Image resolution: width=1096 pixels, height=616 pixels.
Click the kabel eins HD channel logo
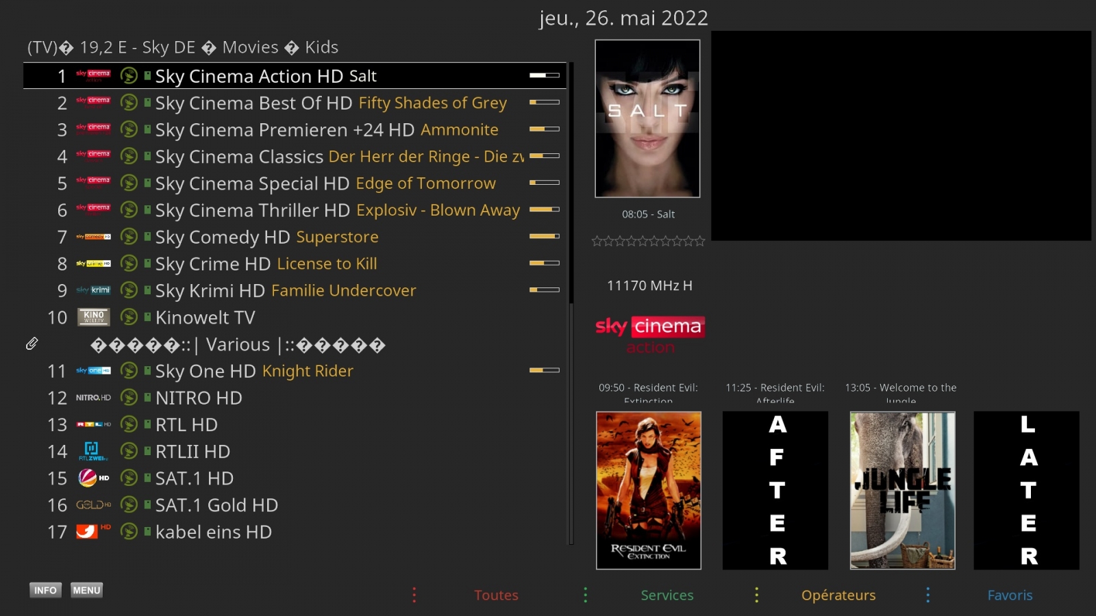(93, 531)
